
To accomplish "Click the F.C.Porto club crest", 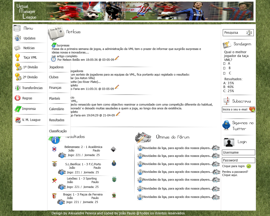I will click(114, 163).
